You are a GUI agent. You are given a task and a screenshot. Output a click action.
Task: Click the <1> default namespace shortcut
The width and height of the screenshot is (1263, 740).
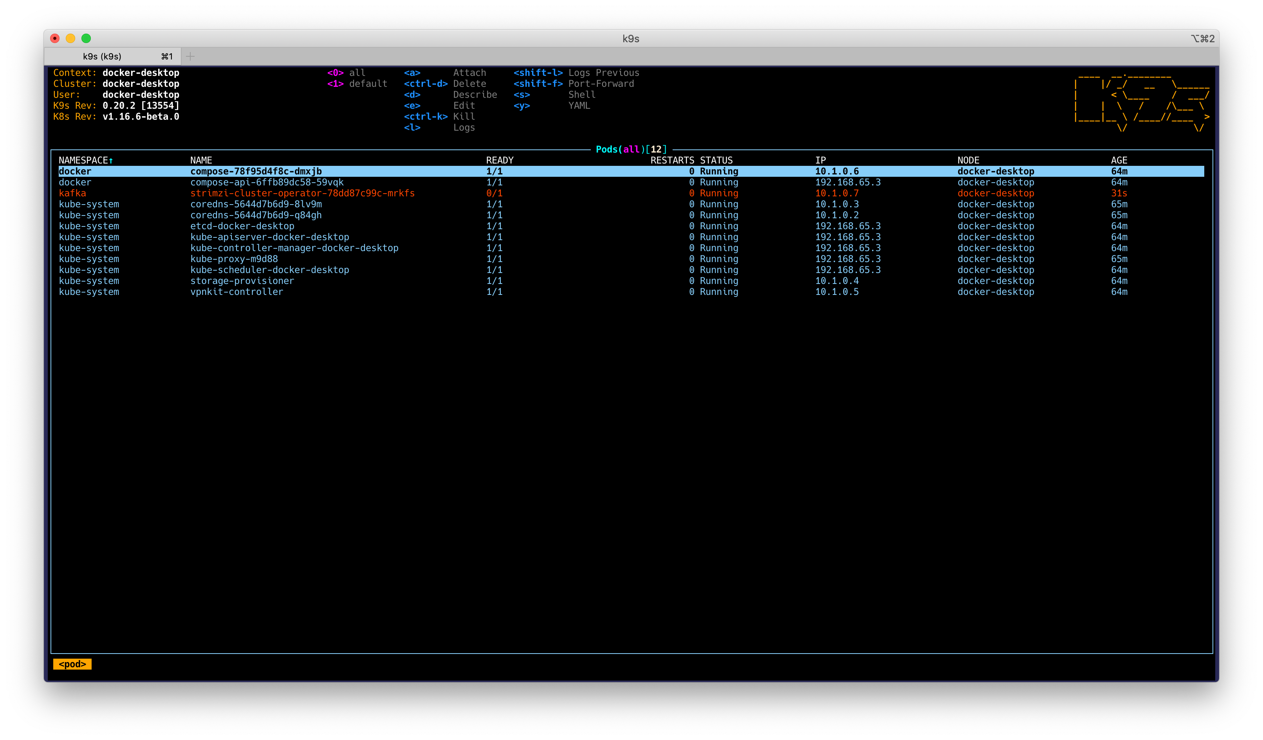357,84
